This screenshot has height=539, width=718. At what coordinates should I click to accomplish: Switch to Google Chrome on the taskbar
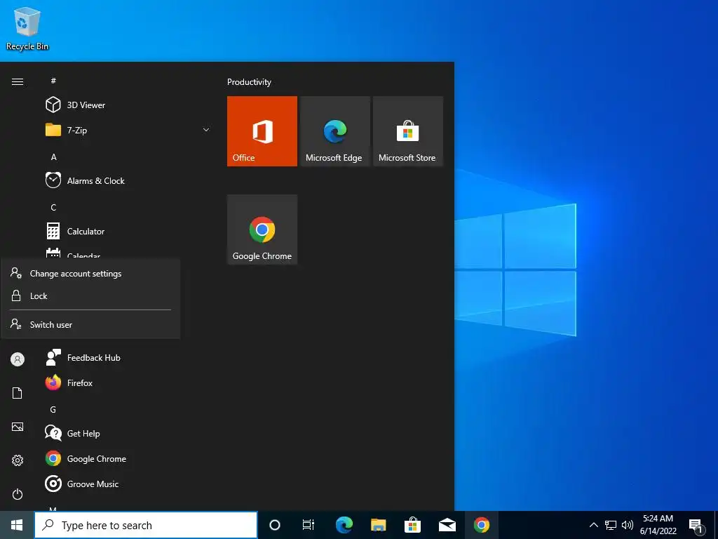[x=481, y=525]
